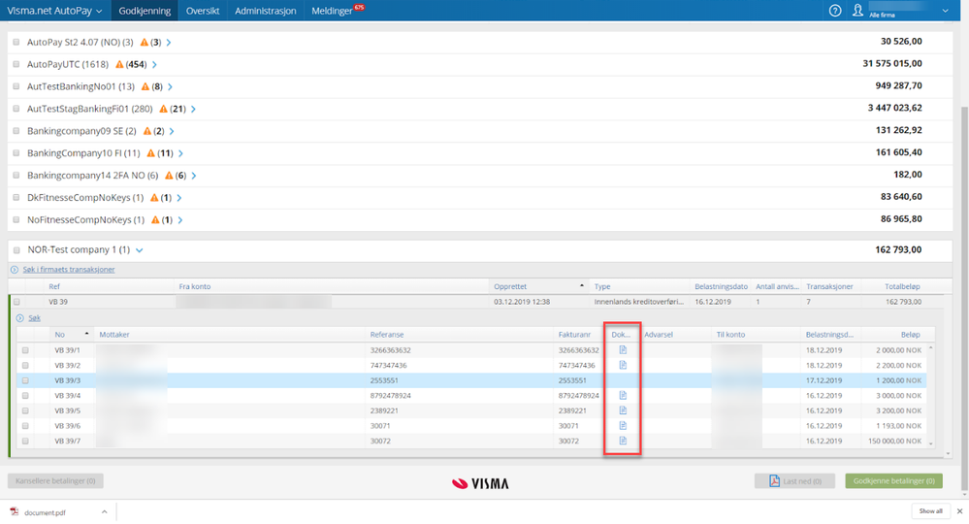Open Alle firma company selector dropdown
Image resolution: width=969 pixels, height=524 pixels.
pos(945,11)
